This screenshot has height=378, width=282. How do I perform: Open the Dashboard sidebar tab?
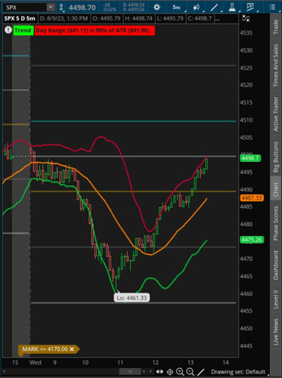[x=276, y=265]
